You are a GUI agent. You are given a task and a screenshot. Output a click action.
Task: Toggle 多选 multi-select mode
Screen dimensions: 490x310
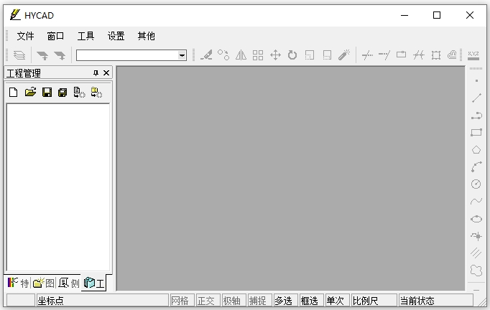click(286, 301)
